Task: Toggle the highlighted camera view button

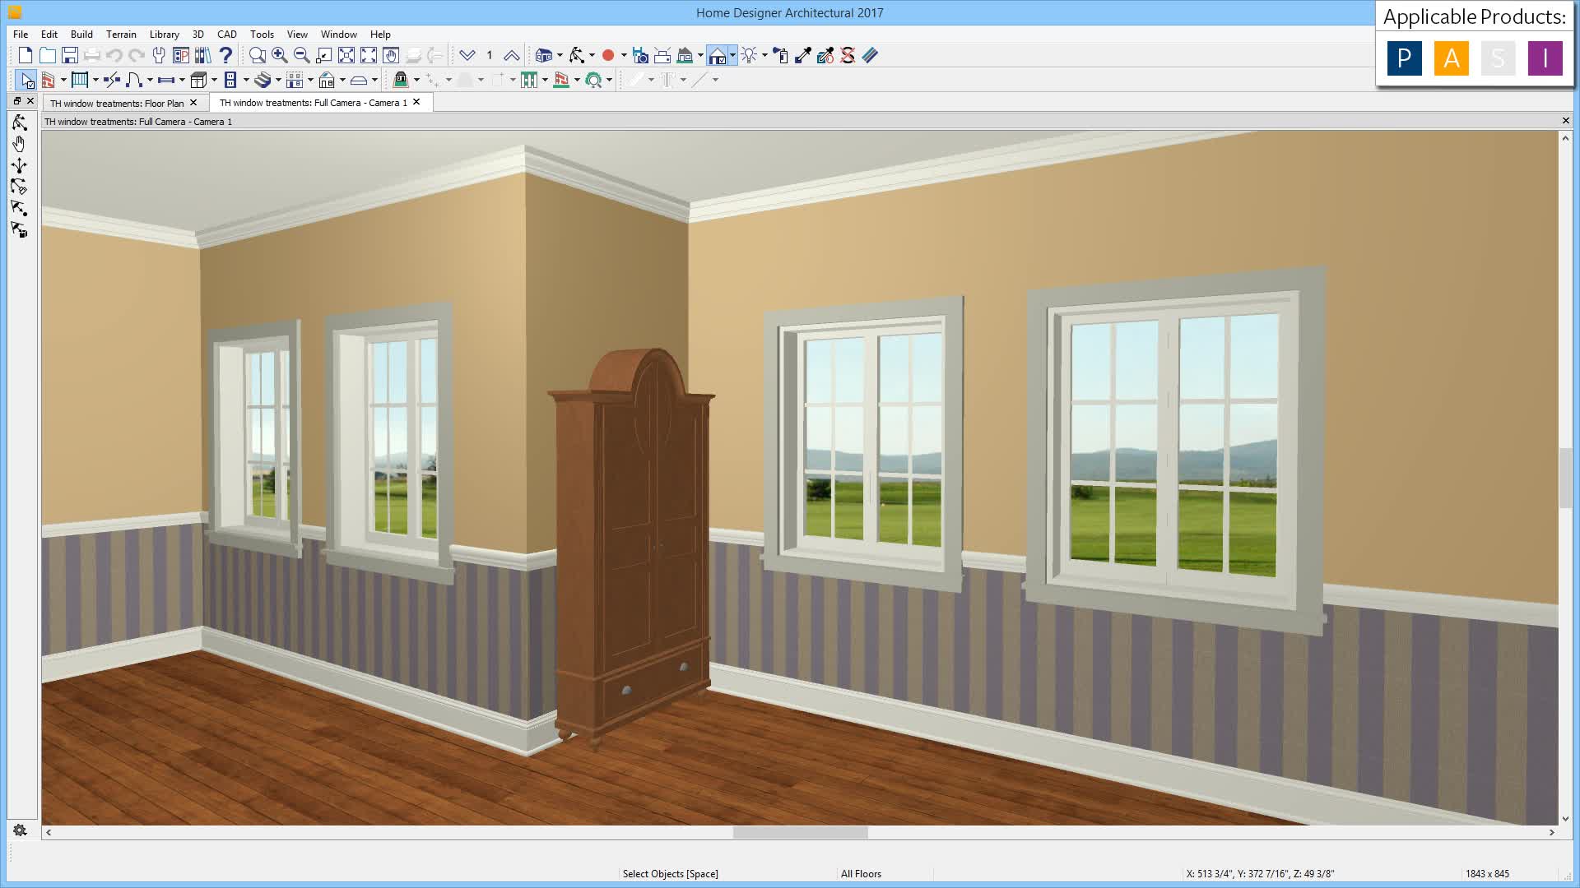Action: (717, 56)
